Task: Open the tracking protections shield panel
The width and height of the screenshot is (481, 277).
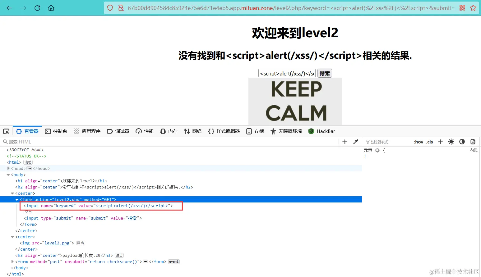Action: 110,8
